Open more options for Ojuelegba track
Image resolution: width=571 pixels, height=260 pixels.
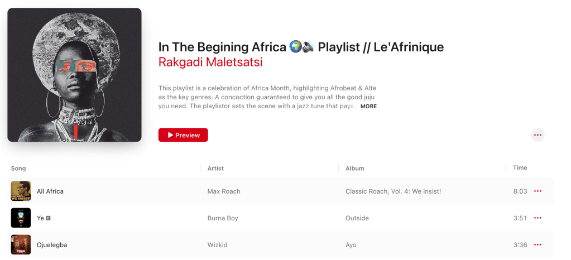tap(538, 245)
